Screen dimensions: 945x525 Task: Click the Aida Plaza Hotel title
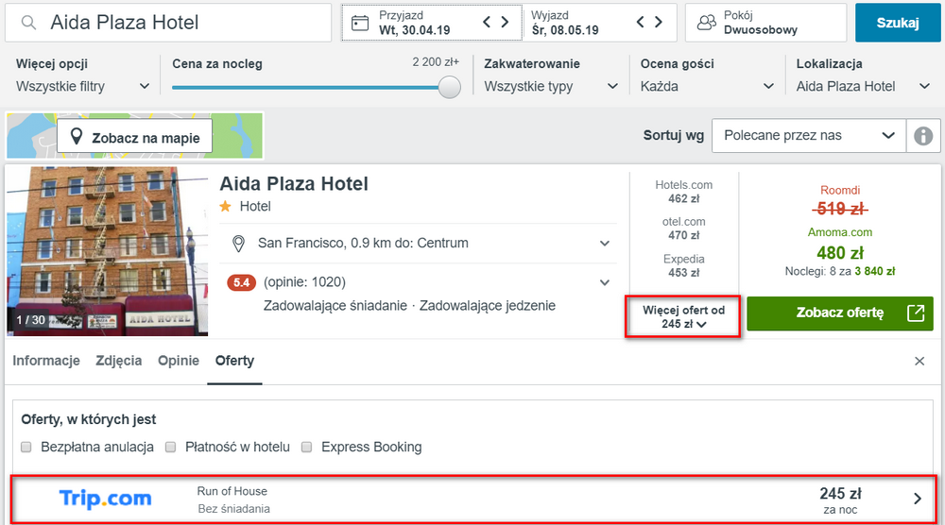[x=294, y=183]
